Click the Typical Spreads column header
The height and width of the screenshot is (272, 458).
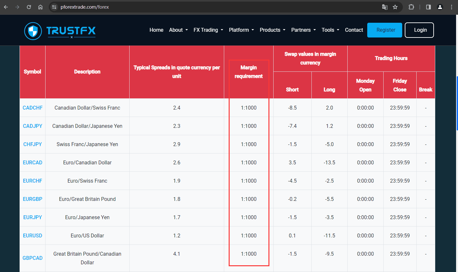[177, 72]
